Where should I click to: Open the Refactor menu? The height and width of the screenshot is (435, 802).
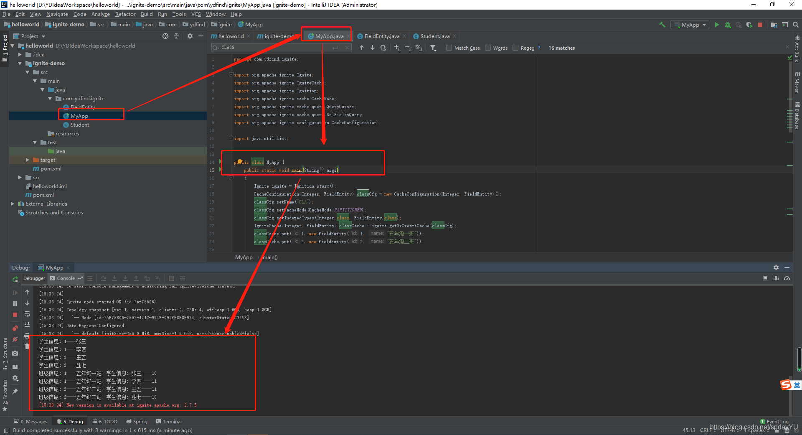125,14
